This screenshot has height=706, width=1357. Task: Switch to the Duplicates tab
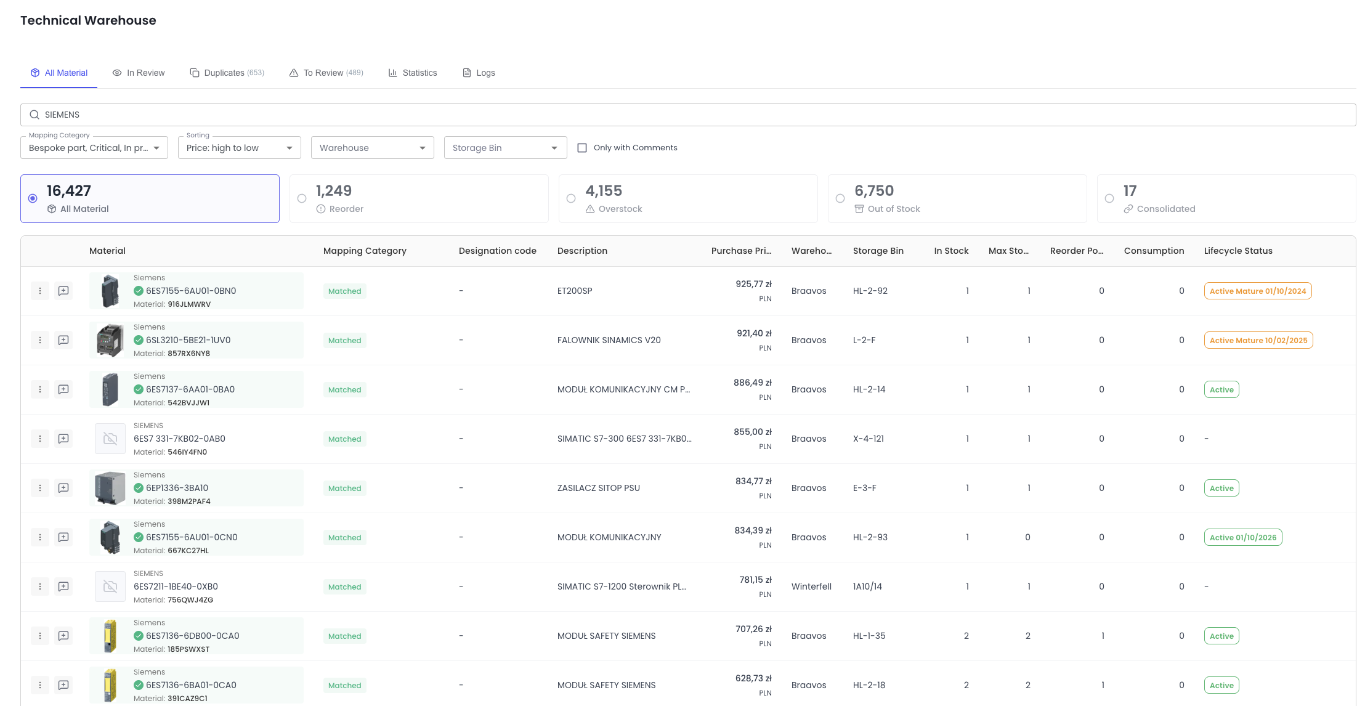pyautogui.click(x=227, y=73)
